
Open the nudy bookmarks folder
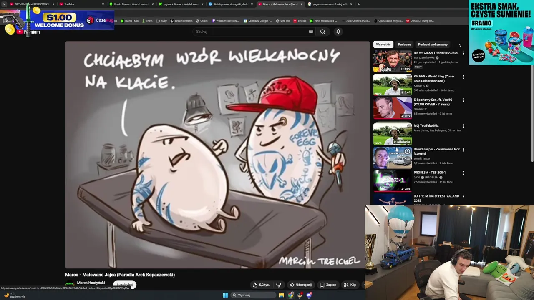tap(161, 21)
